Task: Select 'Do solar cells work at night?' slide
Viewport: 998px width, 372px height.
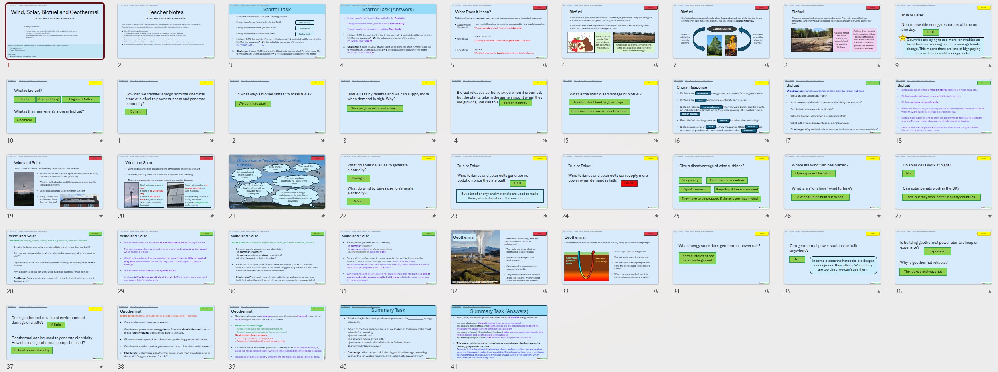Action: [x=943, y=182]
